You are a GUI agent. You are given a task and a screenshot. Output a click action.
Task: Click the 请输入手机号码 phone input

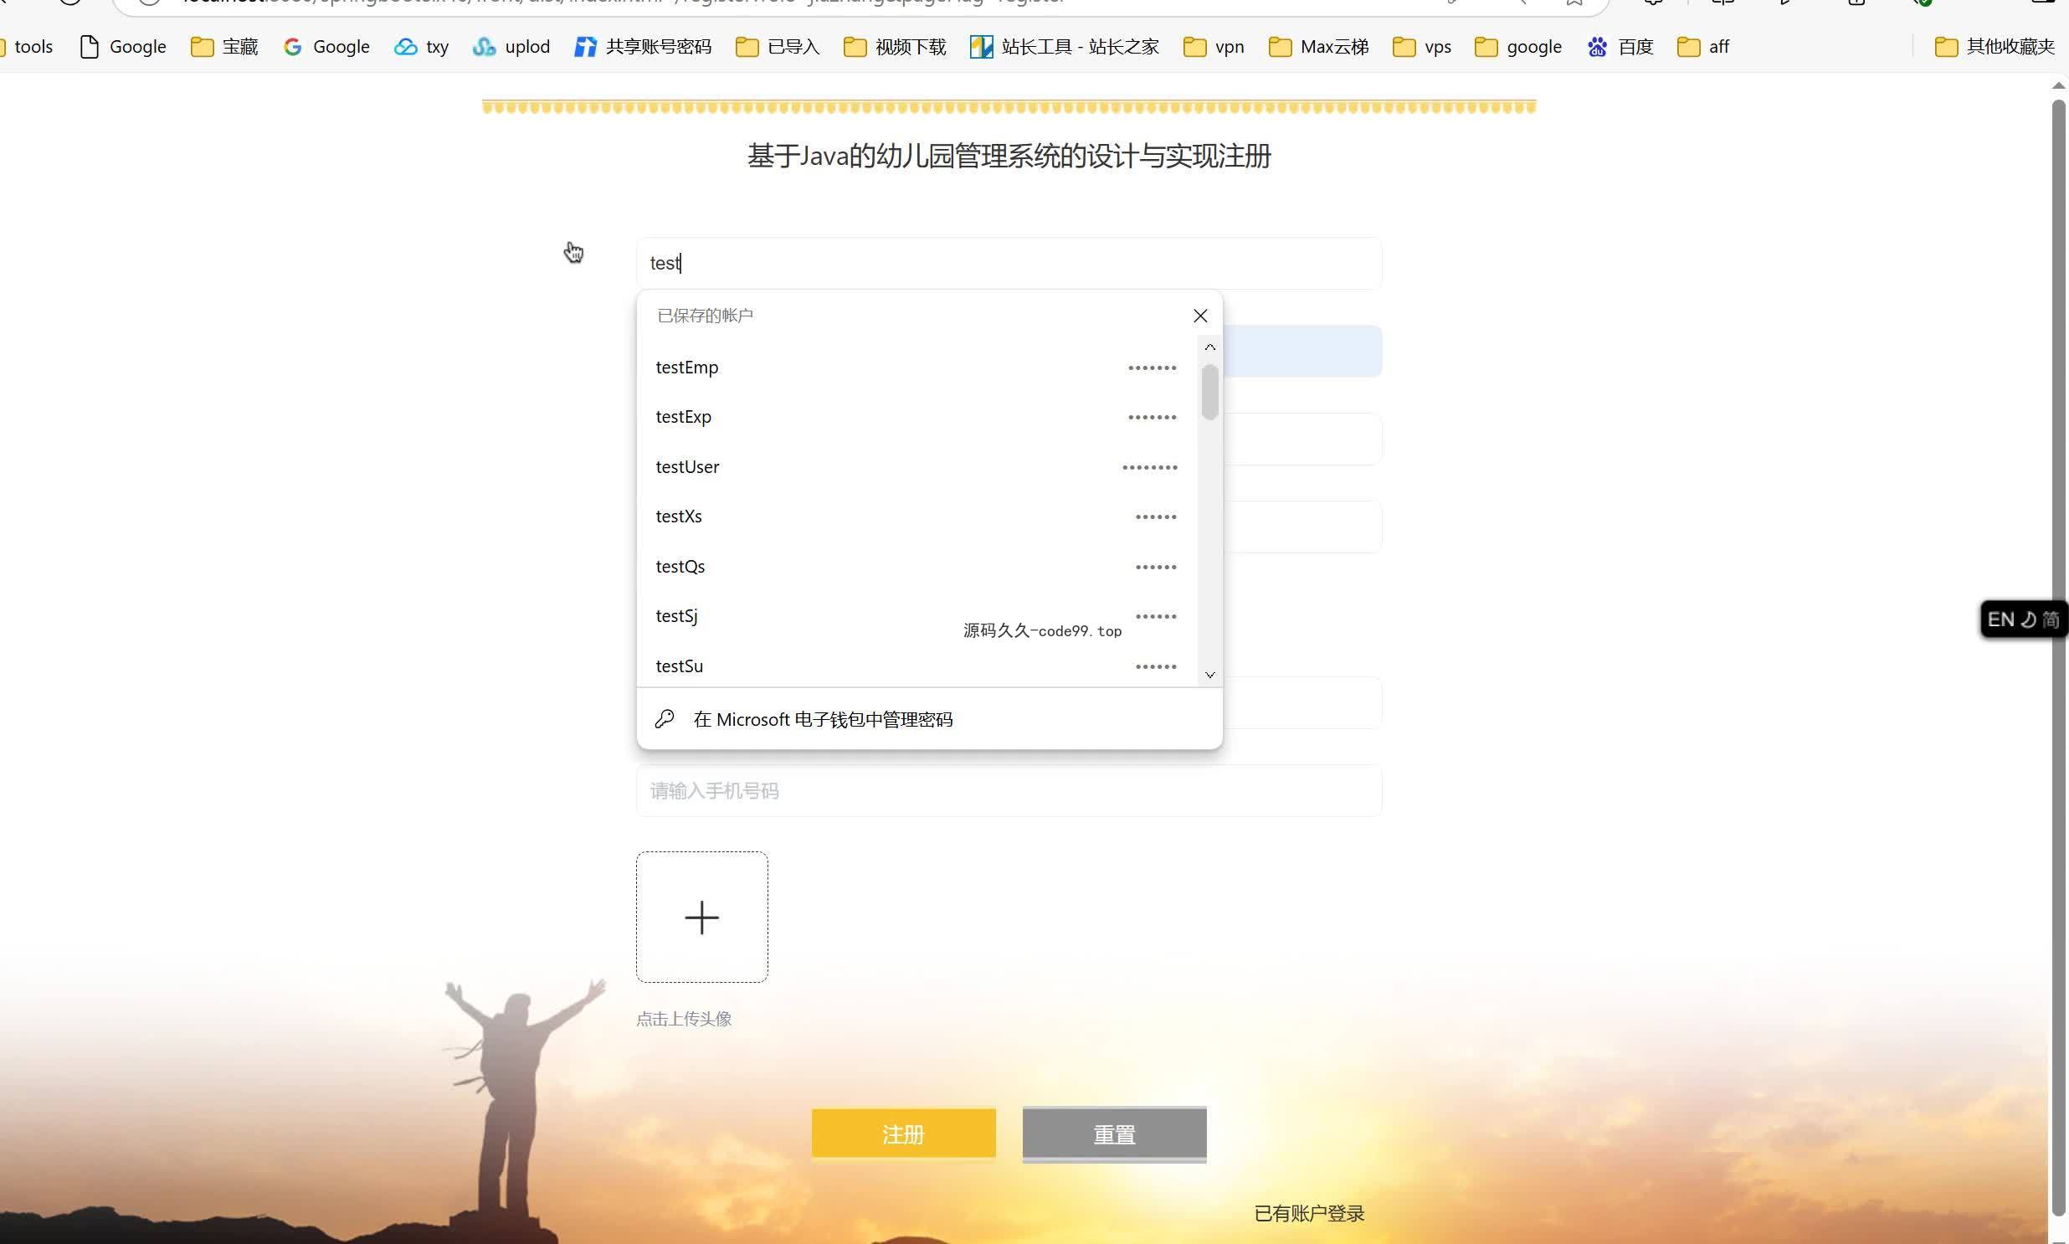coord(1008,790)
